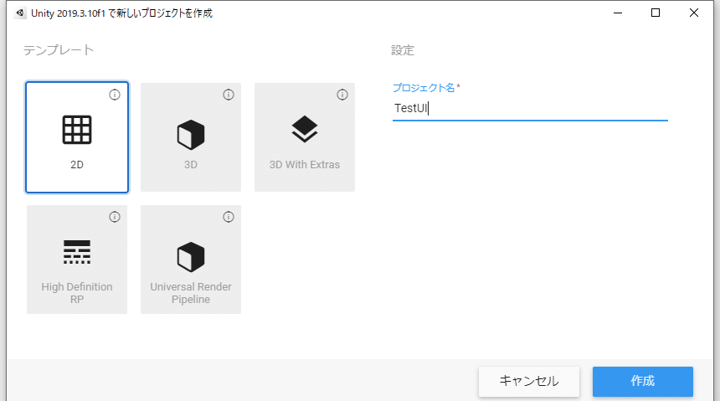This screenshot has height=401, width=720.
Task: Click the 2D grid icon
Action: (x=77, y=130)
